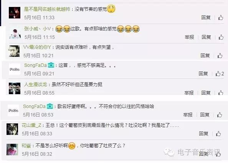Like 花山栗_Z's comment
Screen dimensions: 228x163
point(218,133)
